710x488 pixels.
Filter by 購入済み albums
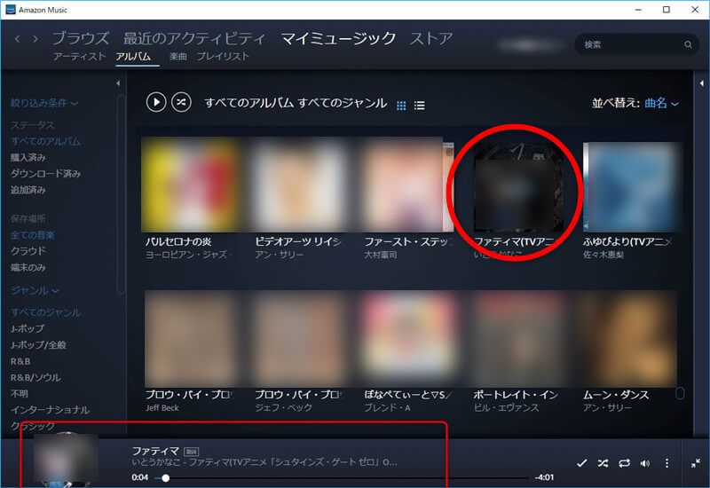point(28,158)
